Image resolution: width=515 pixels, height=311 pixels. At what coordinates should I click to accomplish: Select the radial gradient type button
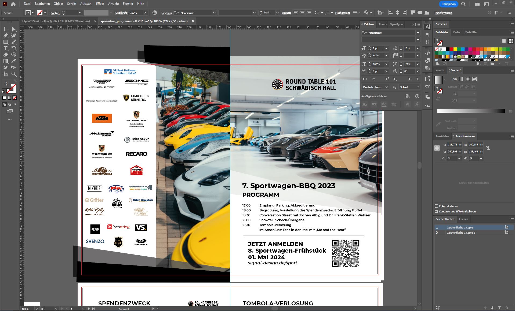[468, 79]
